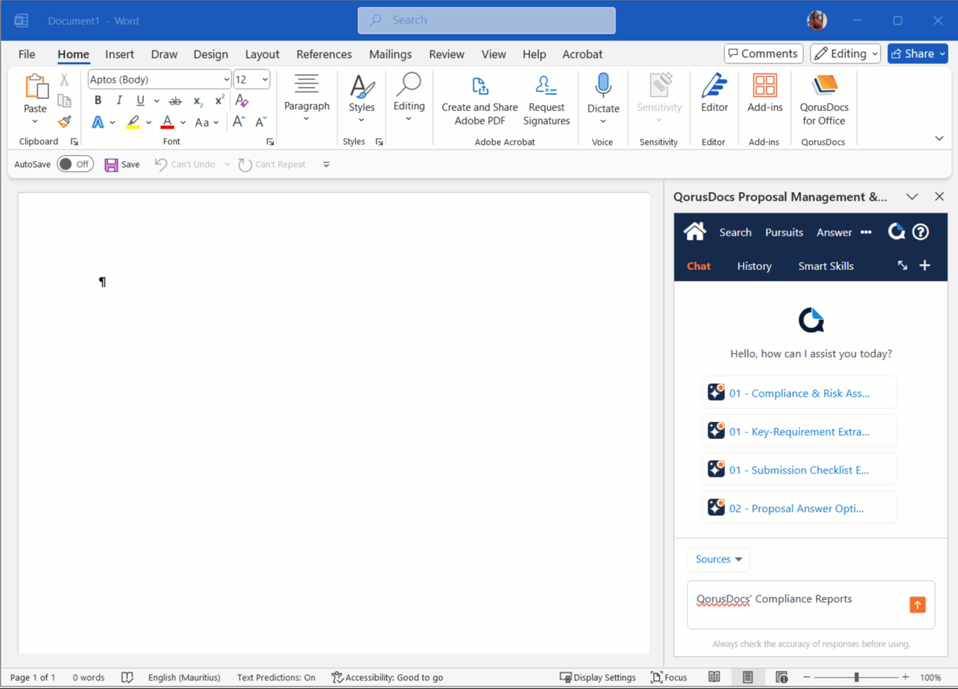Click the Clear All Formatting icon

tap(241, 100)
